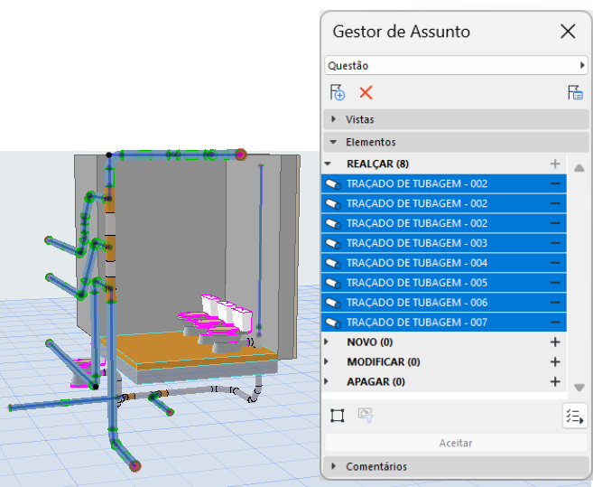Add selected elements to REALÇAR with the plus

pos(555,164)
